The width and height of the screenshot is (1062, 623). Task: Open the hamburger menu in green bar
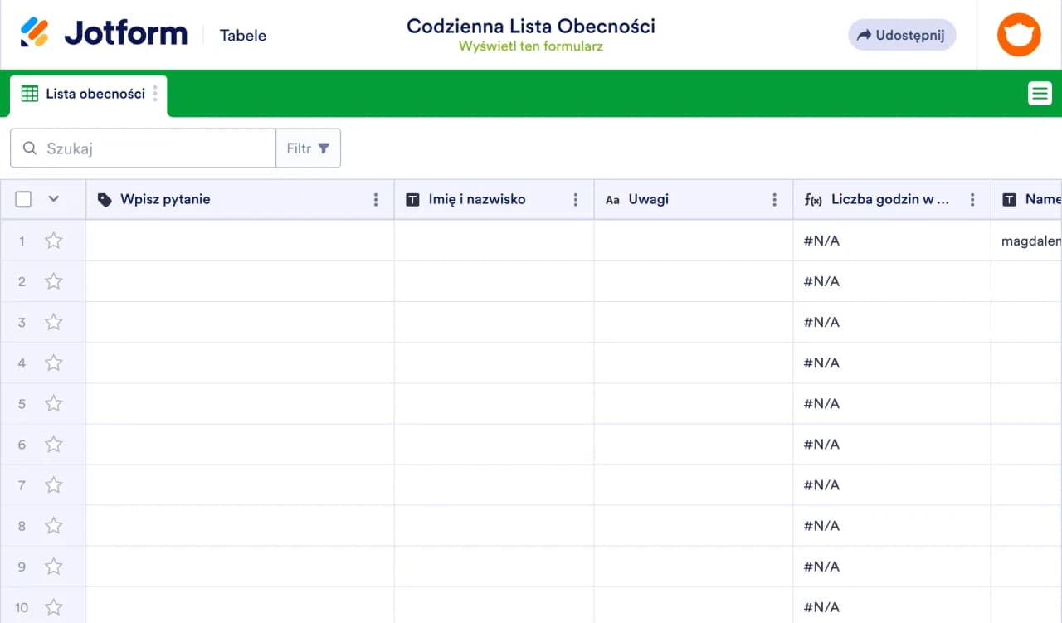1040,94
